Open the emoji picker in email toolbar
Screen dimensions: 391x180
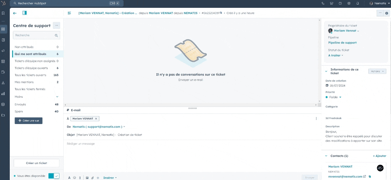75,178
